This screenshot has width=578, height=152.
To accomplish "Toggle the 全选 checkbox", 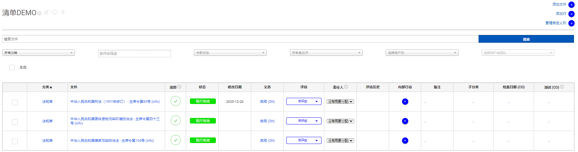I will coord(12,67).
